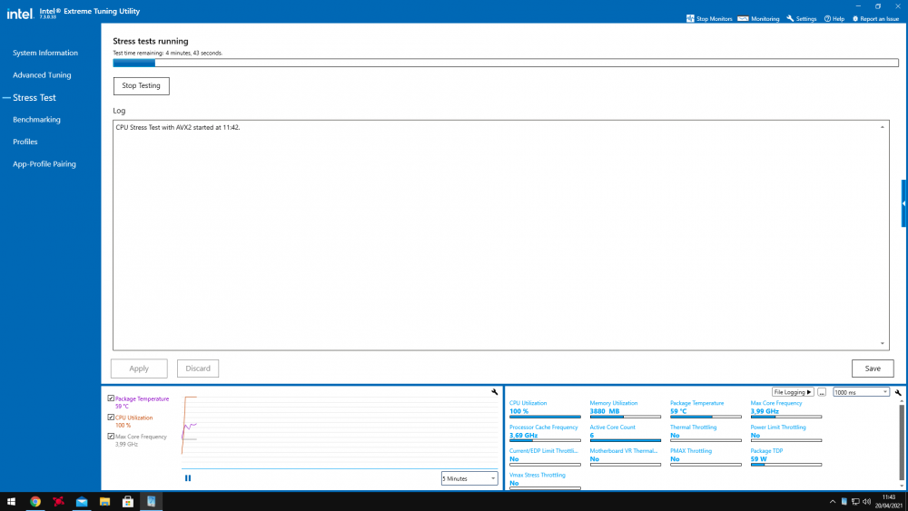
Task: Go to the Advanced Tuning section
Action: click(x=42, y=75)
